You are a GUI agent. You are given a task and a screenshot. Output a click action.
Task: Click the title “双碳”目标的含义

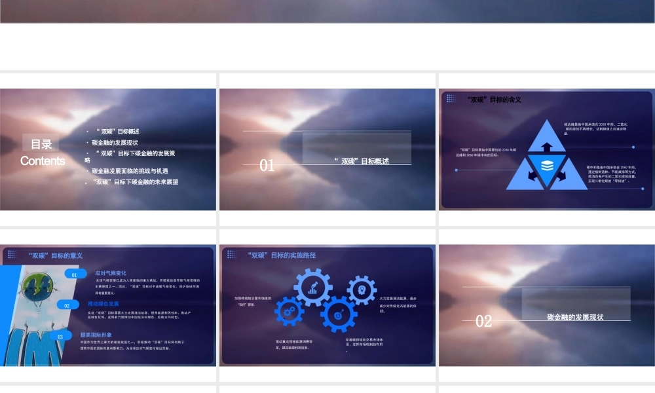click(x=494, y=100)
